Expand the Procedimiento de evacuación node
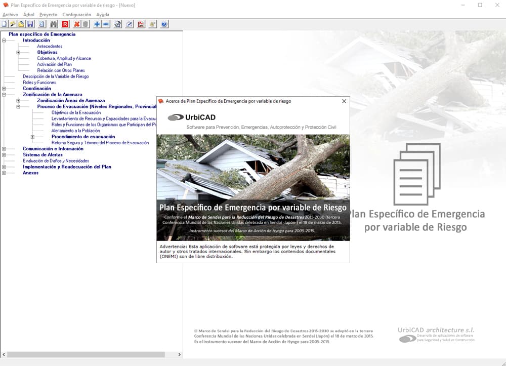Image resolution: width=506 pixels, height=366 pixels. click(x=32, y=137)
